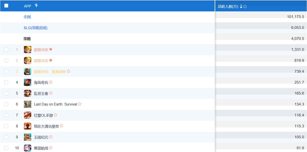307x152 pixels.
Task: Click Last Day on Earth: Survival name
Action: coord(55,104)
